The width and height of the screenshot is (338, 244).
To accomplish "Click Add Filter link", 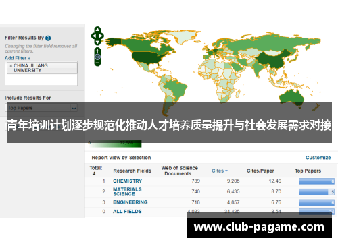I will 18,58.
